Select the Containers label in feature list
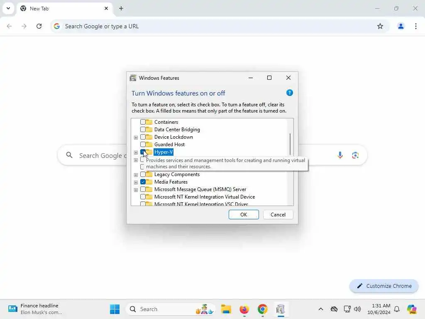This screenshot has width=425, height=319. pyautogui.click(x=166, y=122)
